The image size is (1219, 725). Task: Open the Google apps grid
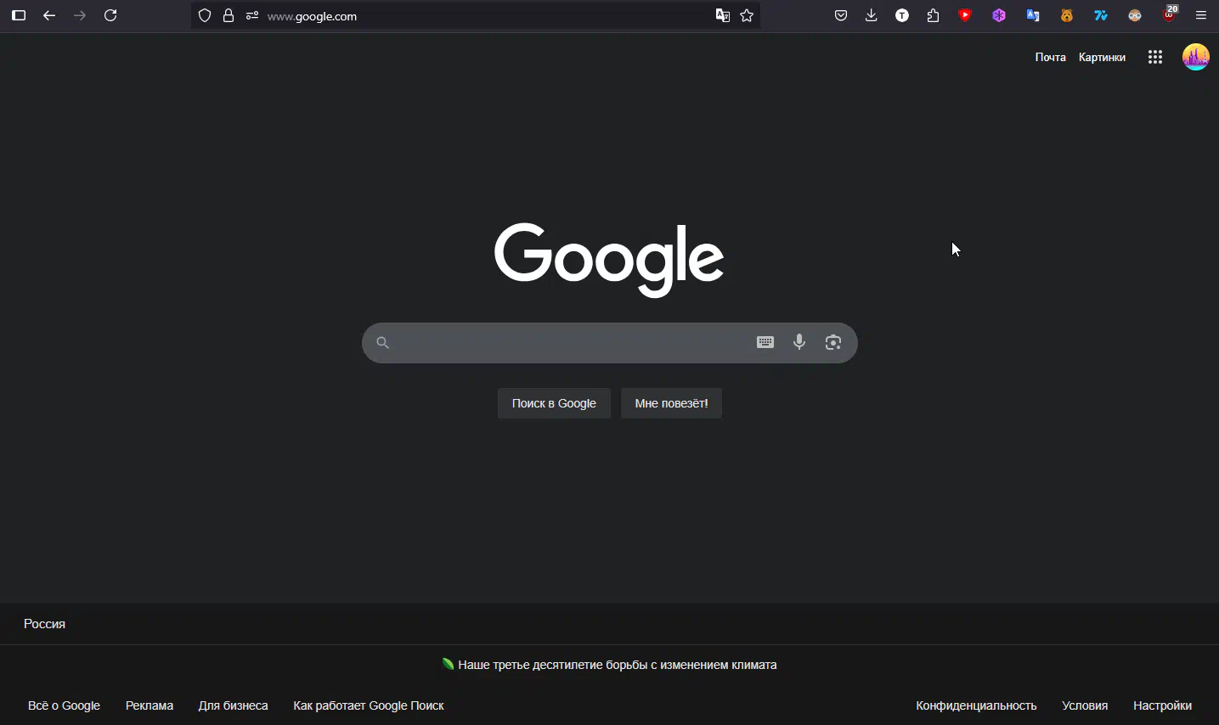tap(1155, 57)
